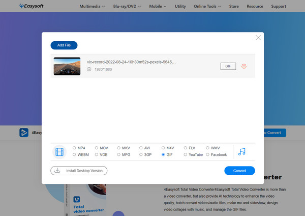Open the output settings gear icon
Viewport: 305px width, 216px height.
[243, 66]
